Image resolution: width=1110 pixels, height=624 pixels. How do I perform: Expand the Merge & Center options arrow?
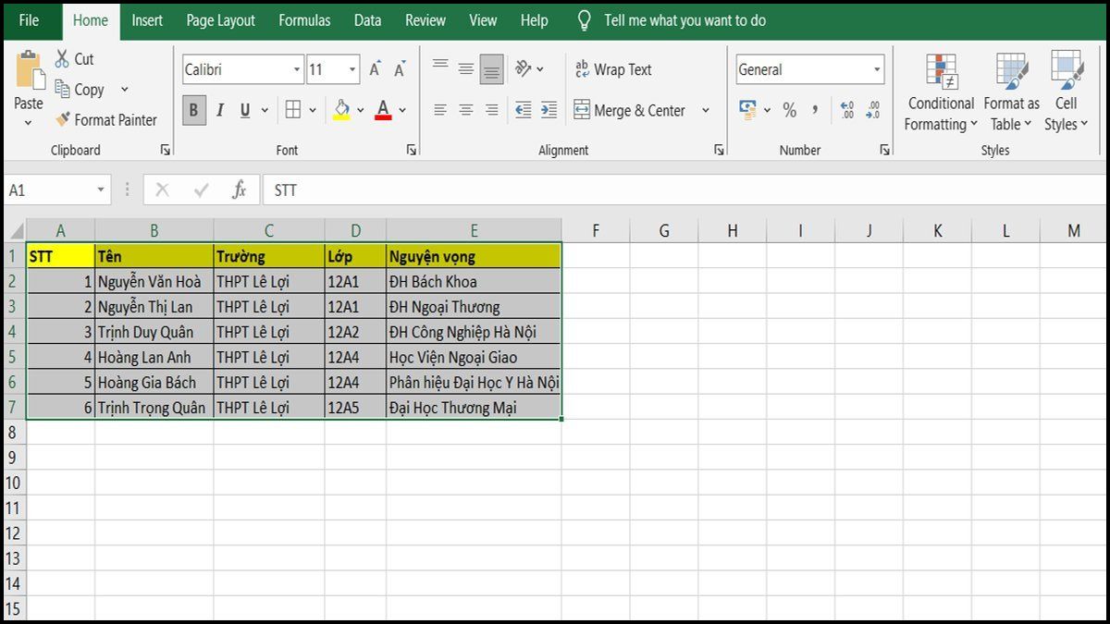706,110
